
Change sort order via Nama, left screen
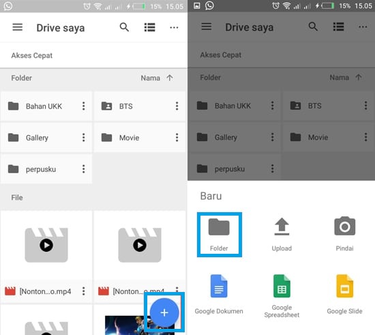(x=150, y=78)
